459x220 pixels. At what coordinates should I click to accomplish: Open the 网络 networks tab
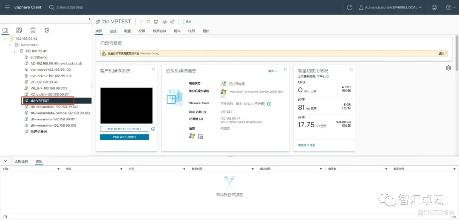pyautogui.click(x=177, y=31)
